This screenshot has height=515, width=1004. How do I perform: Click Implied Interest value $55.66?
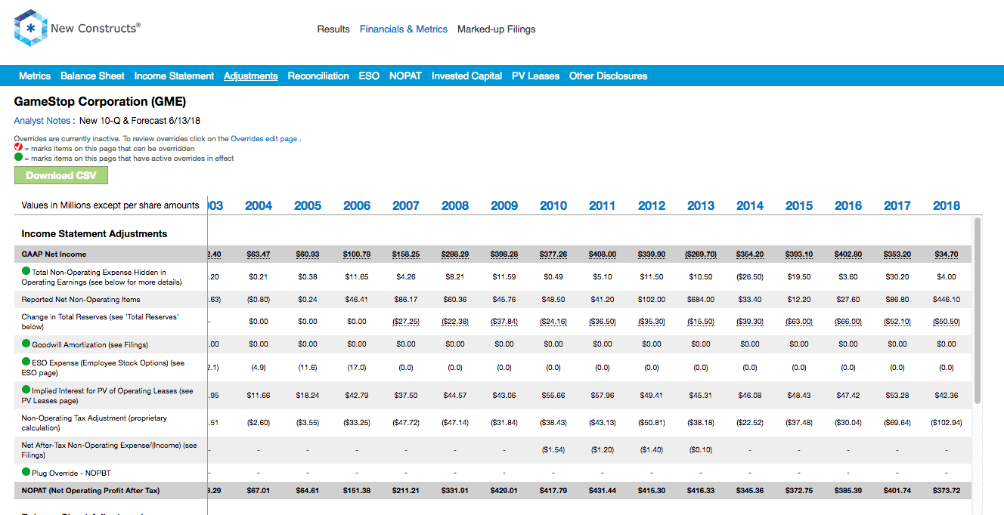point(553,395)
